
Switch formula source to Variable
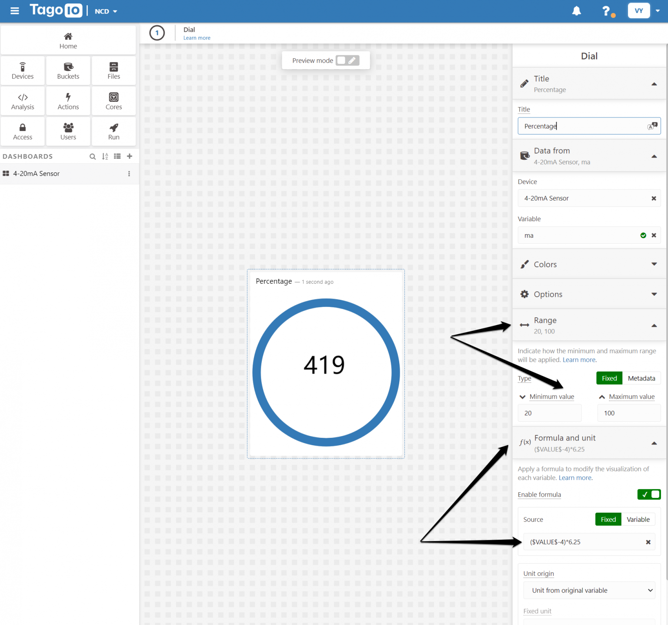click(x=638, y=519)
